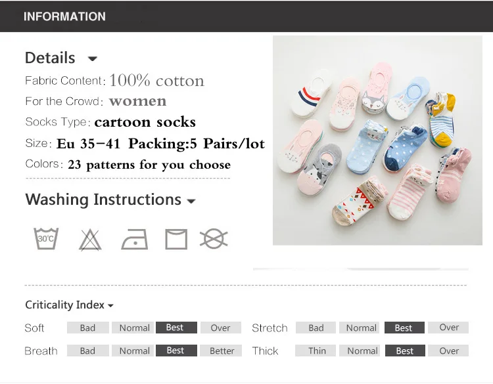Choose Best in the Thick row
The width and height of the screenshot is (493, 384).
pyautogui.click(x=404, y=351)
